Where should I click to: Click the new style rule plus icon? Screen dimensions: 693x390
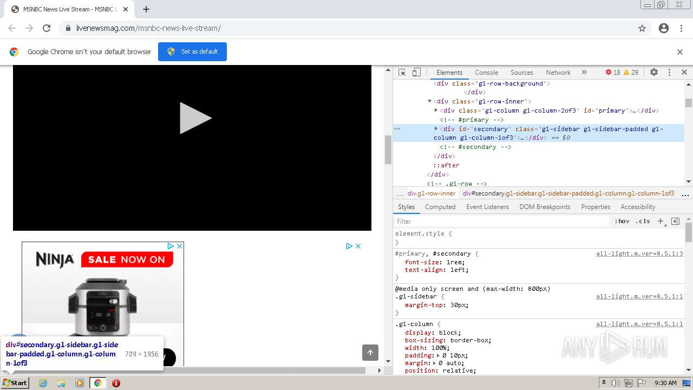tap(661, 221)
